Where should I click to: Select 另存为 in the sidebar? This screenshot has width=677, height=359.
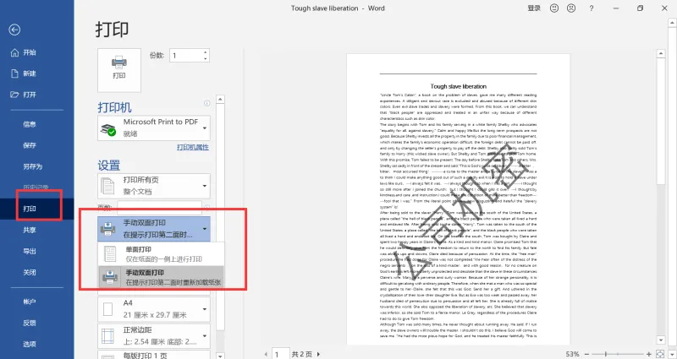coord(32,166)
